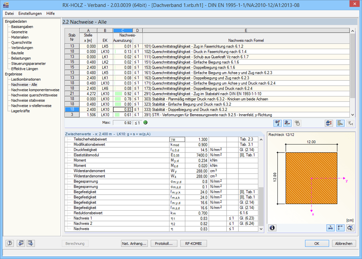The image size is (362, 259).
Task: Select row 391 STR Verformungen nach 9.2.5
Action: click(207, 115)
